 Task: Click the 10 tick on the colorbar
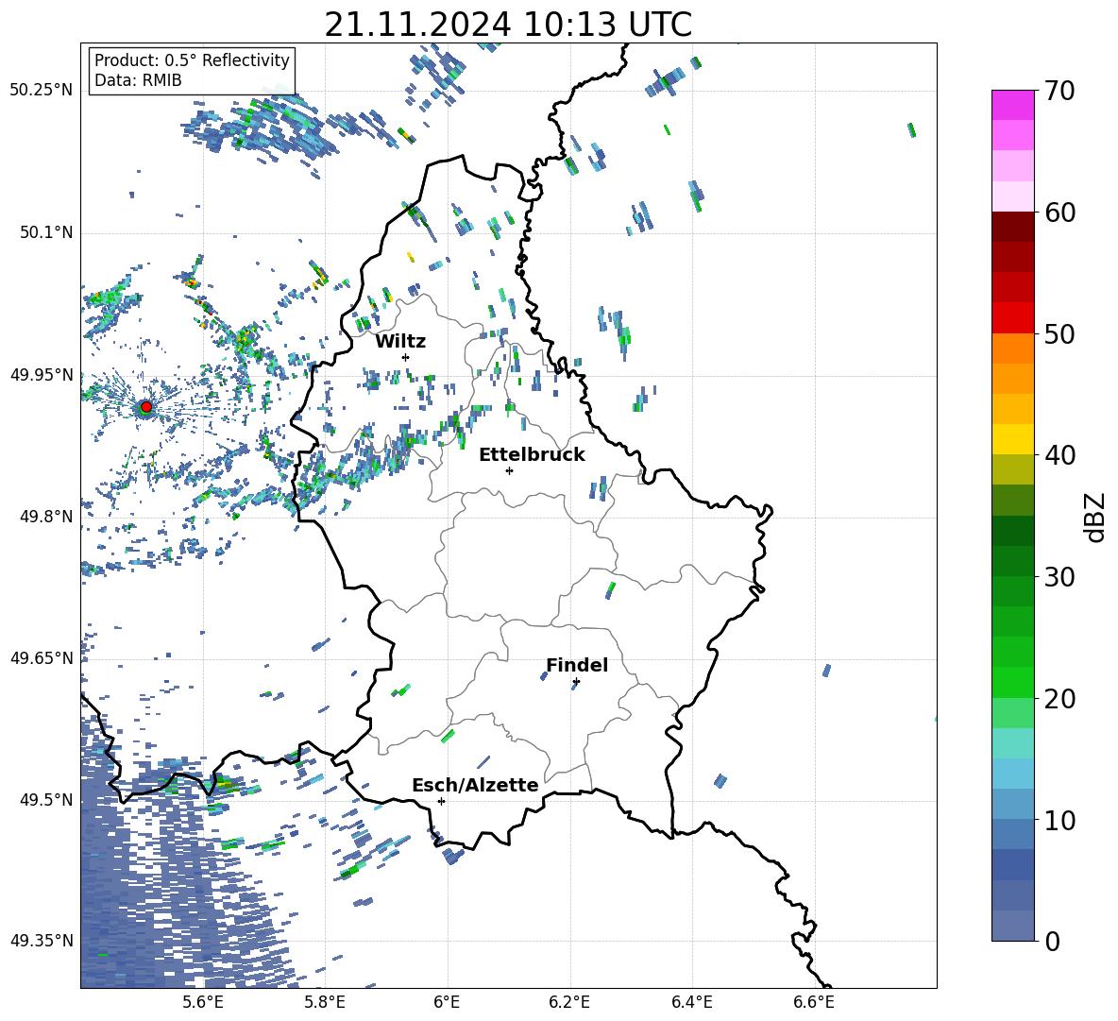click(1059, 820)
